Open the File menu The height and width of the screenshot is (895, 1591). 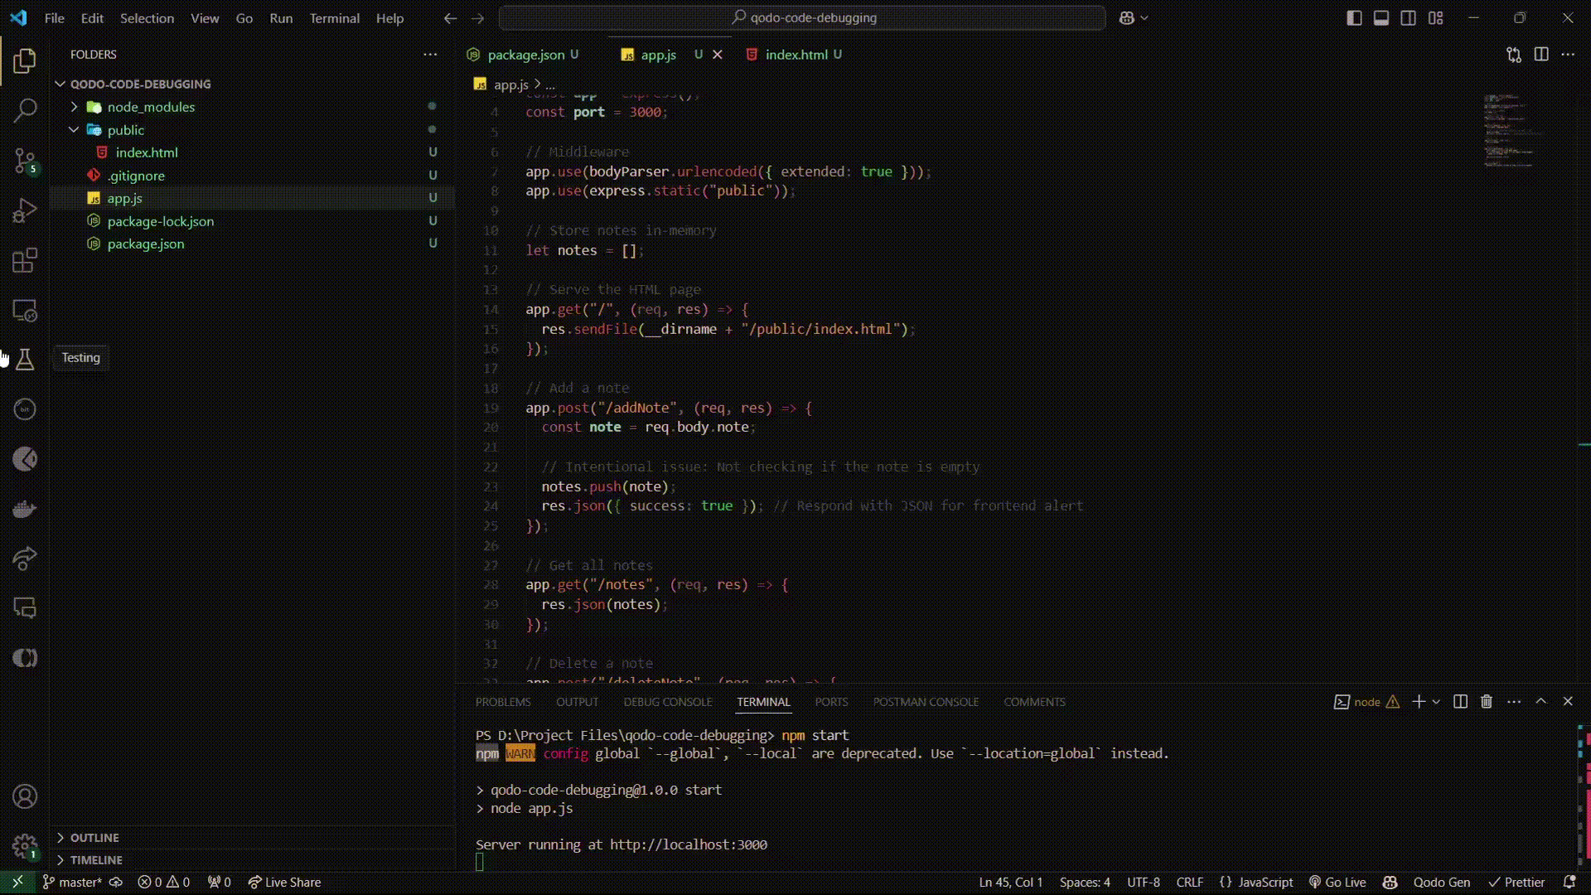click(55, 17)
